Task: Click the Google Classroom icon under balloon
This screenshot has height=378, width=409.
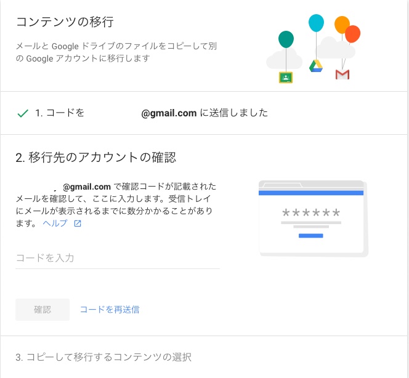Action: 286,78
